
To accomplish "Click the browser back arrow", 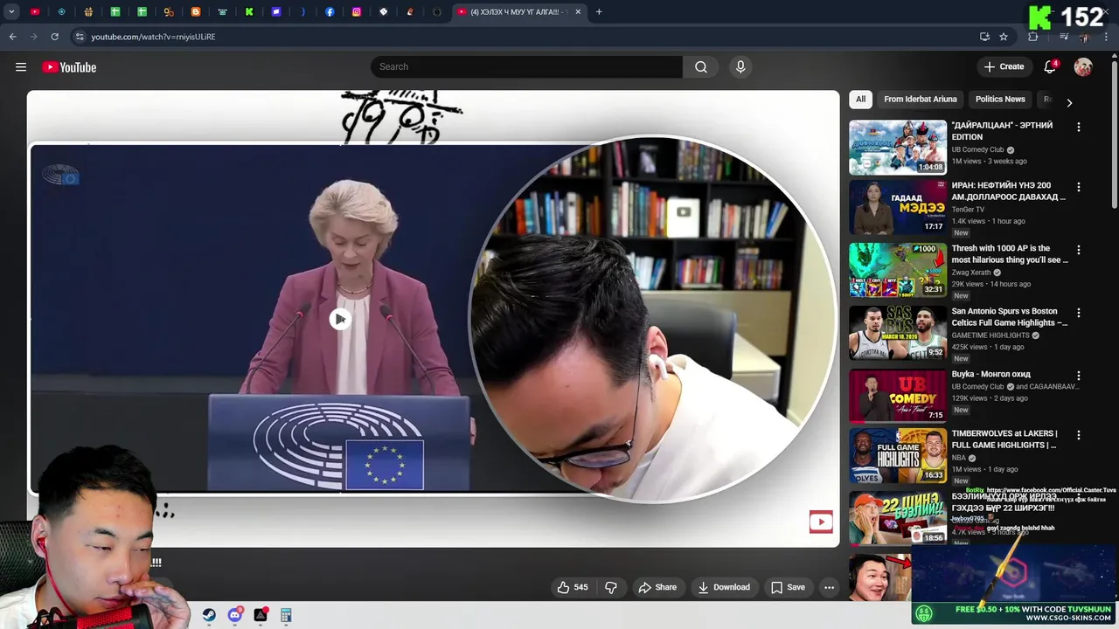I will [x=12, y=37].
